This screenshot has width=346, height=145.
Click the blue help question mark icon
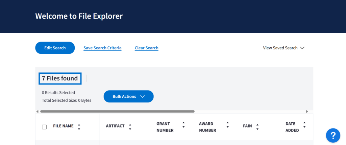(333, 136)
